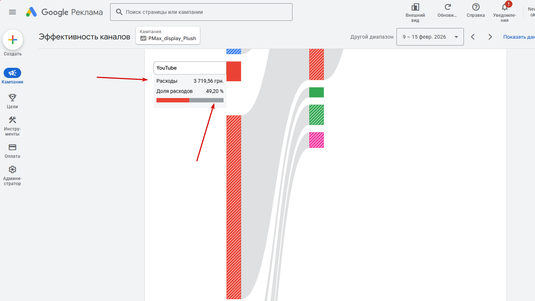Go to next date range
This screenshot has height=301, width=535.
tap(490, 37)
